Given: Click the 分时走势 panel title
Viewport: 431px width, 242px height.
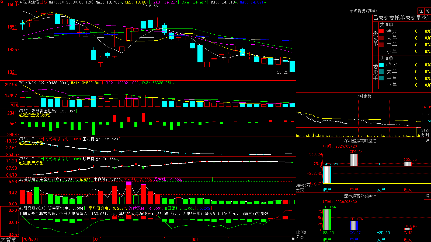Looking at the screenshot, I should click(363, 96).
